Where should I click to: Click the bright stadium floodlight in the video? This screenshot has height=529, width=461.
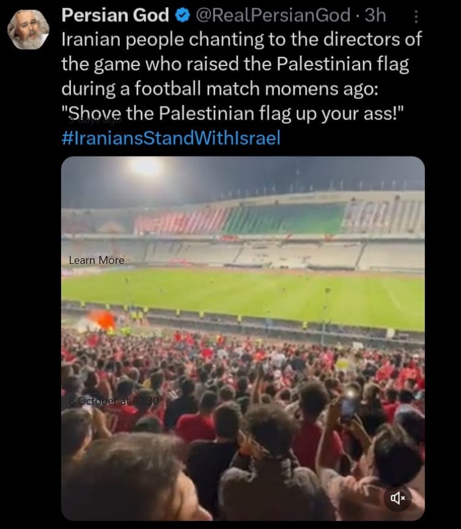point(146,166)
